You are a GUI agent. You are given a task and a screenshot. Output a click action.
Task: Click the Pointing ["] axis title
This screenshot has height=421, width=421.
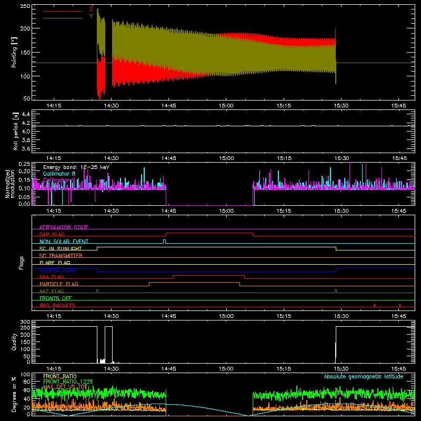coord(14,52)
